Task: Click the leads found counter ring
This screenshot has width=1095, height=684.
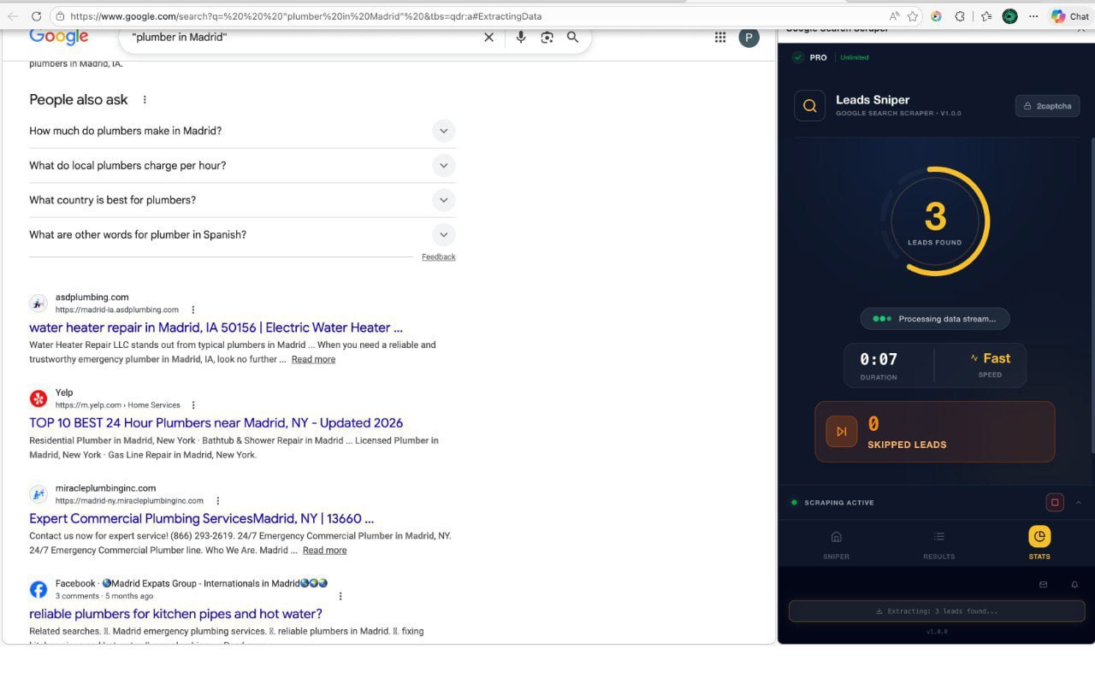Action: [x=935, y=221]
